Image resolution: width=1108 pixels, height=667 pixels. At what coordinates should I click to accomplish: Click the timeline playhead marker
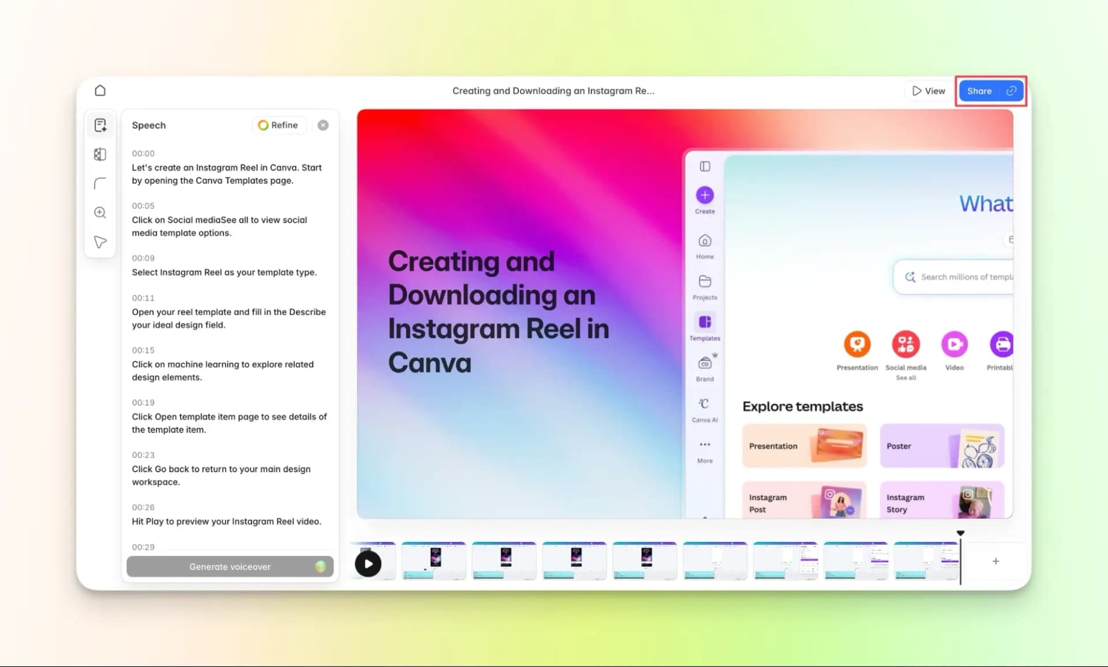960,534
